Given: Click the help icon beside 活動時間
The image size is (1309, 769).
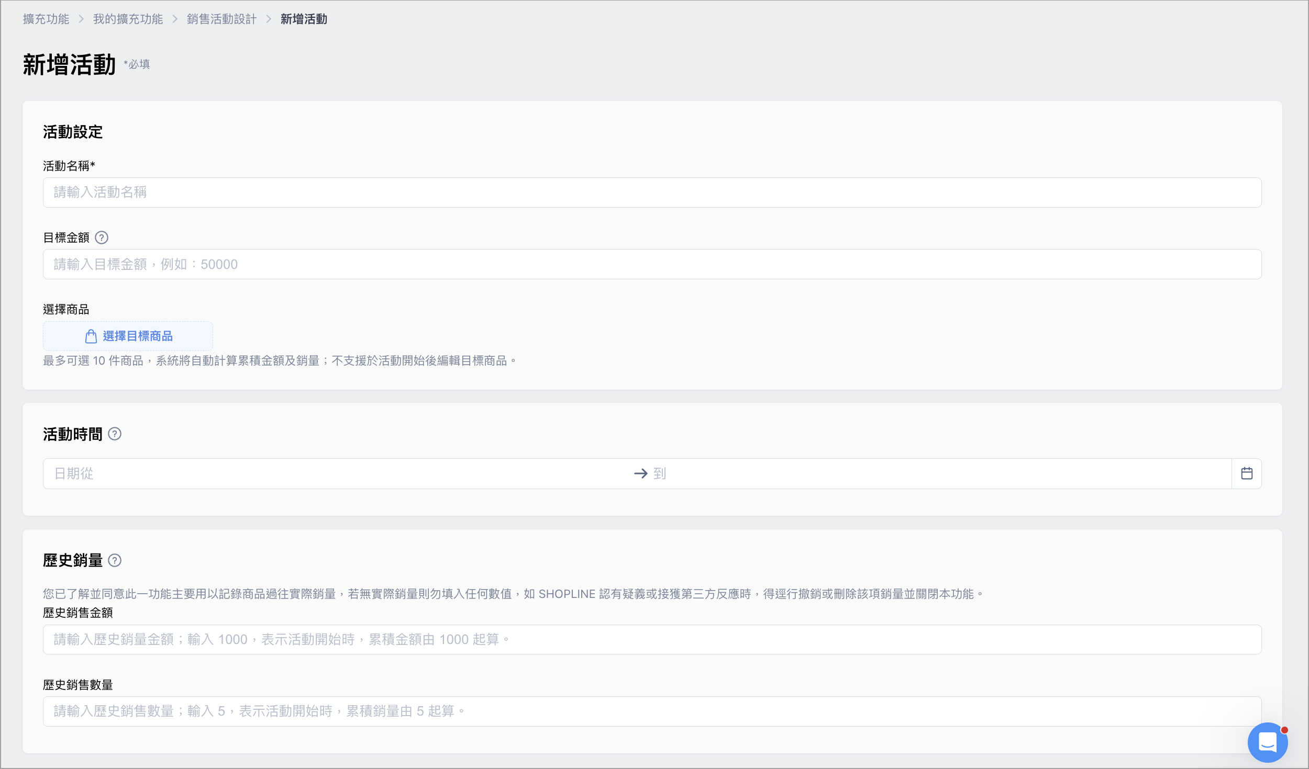Looking at the screenshot, I should (x=115, y=434).
